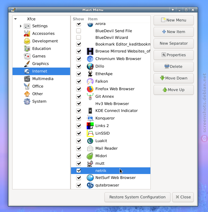The height and width of the screenshot is (212, 208).
Task: Select the Development category
Action: (x=41, y=41)
